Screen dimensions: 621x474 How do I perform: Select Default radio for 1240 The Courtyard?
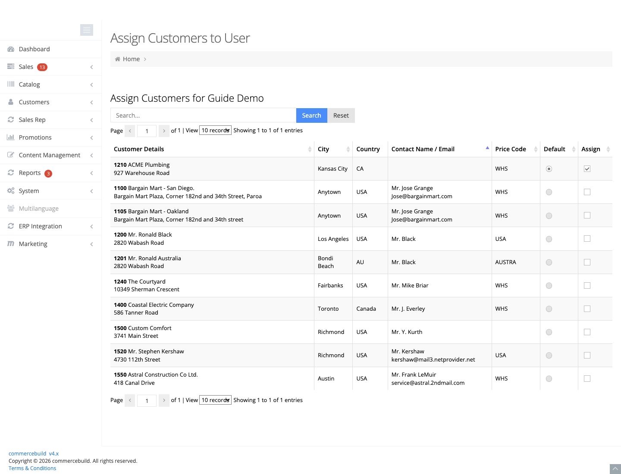tap(549, 285)
